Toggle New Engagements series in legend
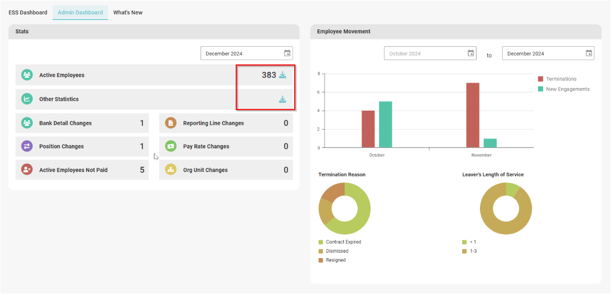Viewport: 611px width, 294px height. pos(567,89)
